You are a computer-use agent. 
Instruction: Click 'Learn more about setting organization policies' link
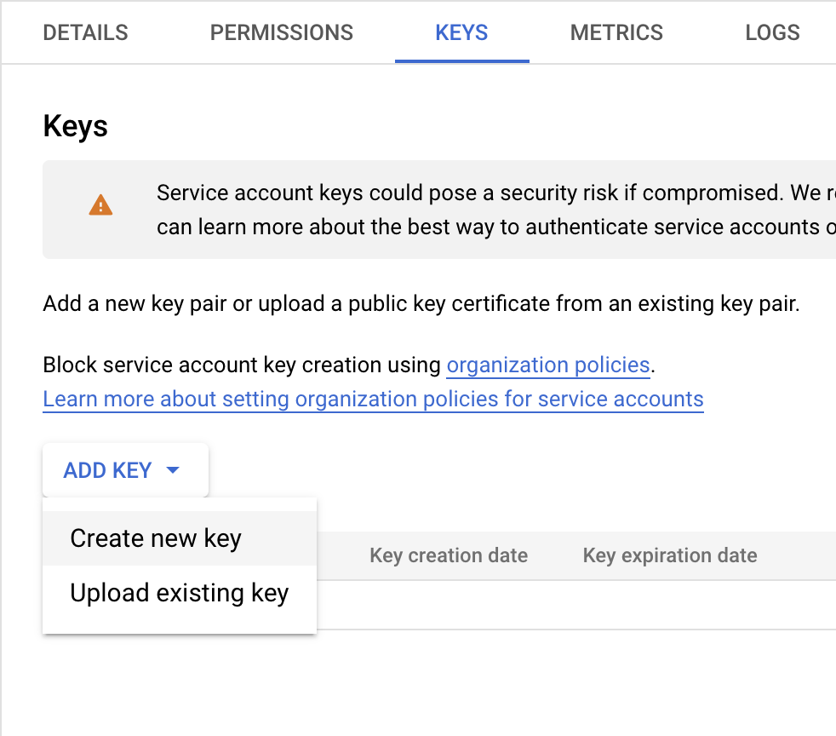click(373, 399)
